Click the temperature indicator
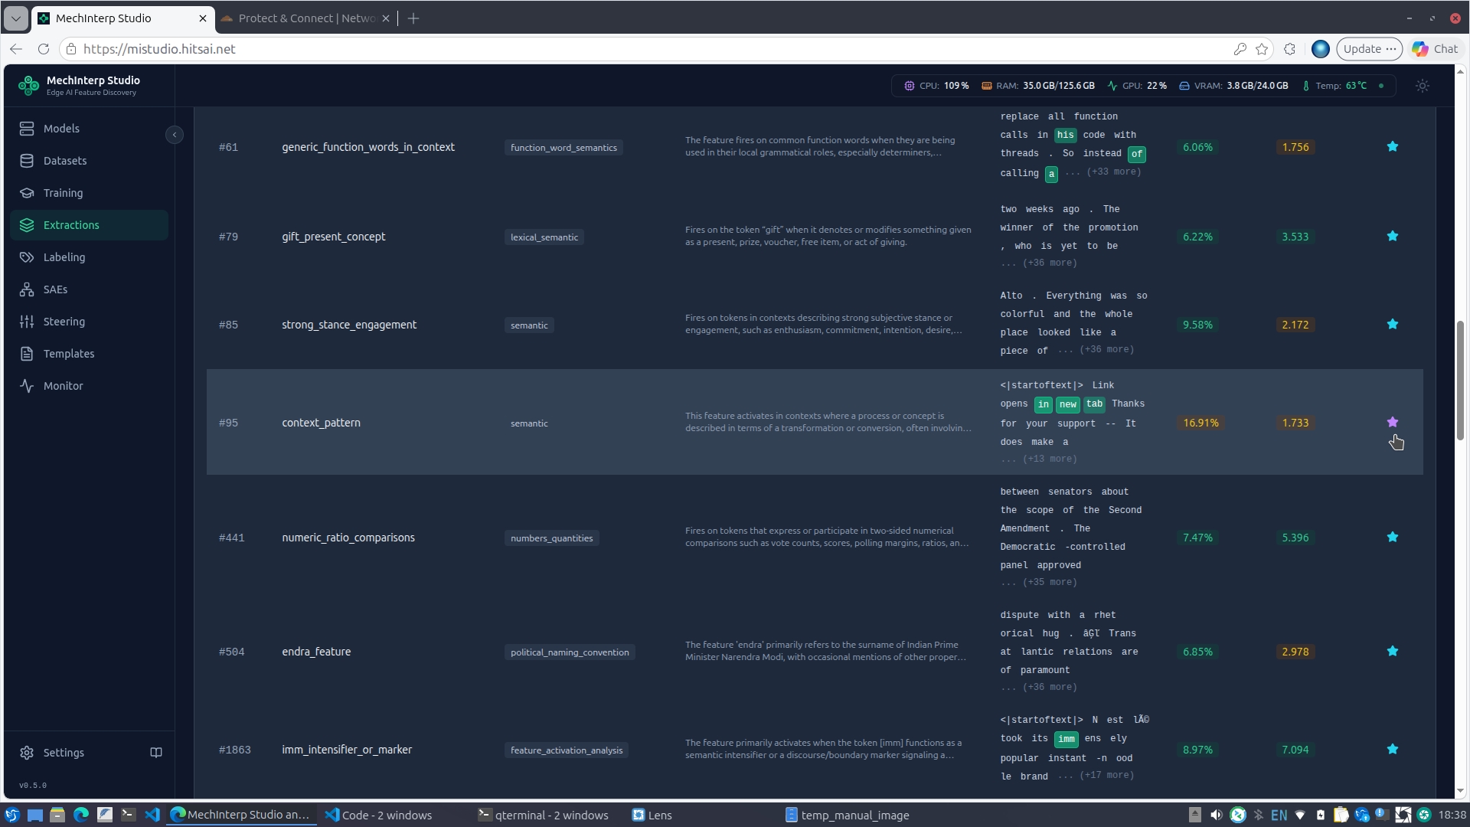Viewport: 1470px width, 827px height. (1334, 86)
